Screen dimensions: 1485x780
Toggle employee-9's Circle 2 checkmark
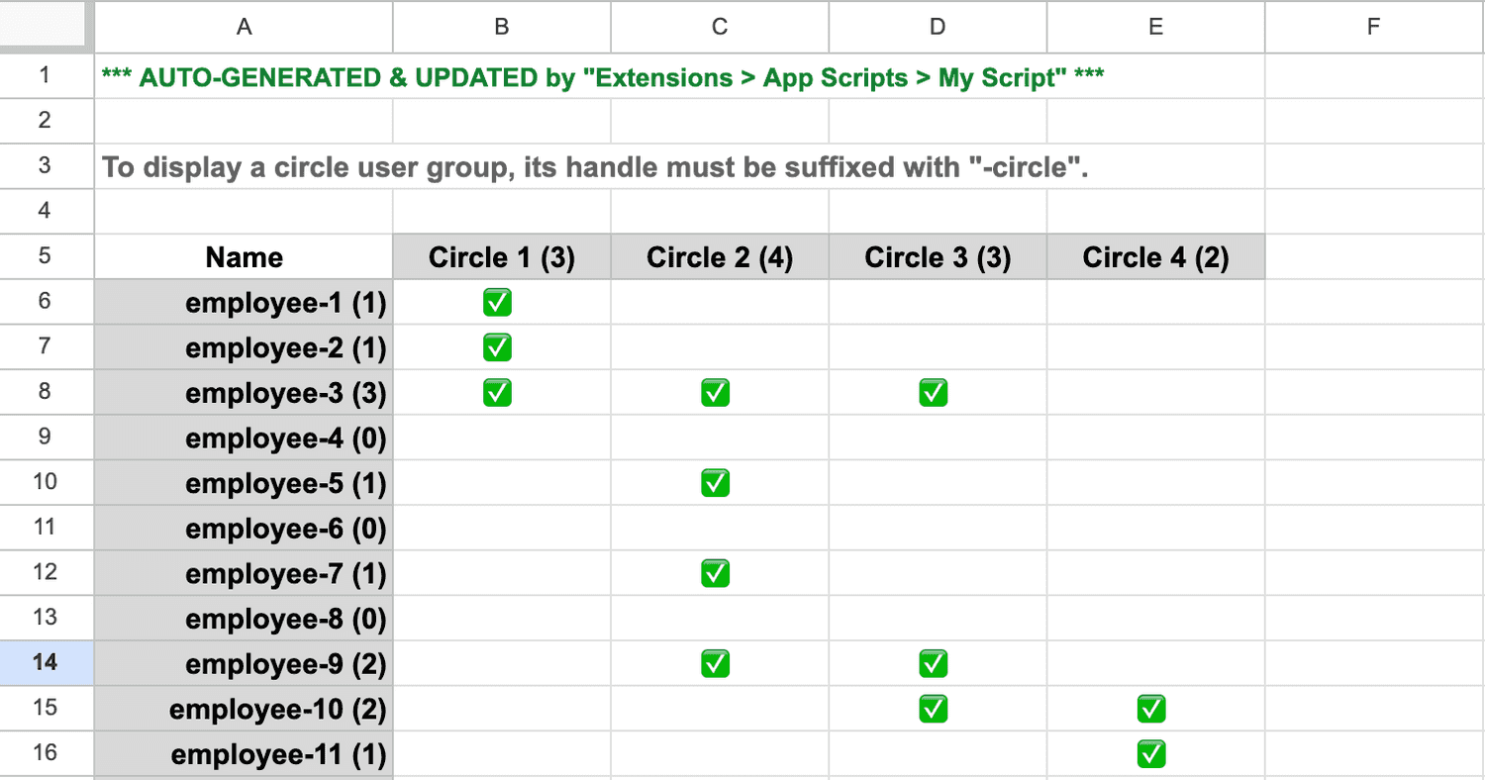pos(715,663)
